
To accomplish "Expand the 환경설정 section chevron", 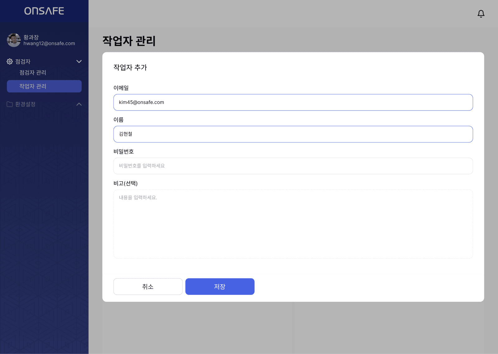I will click(x=79, y=104).
